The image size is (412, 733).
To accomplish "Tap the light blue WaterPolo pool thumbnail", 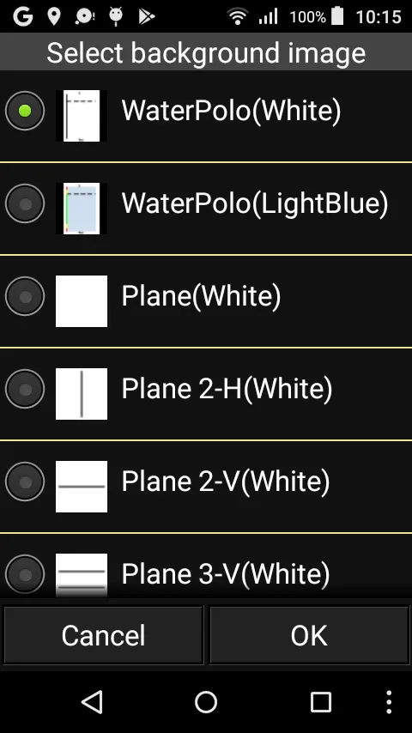I will click(x=82, y=208).
